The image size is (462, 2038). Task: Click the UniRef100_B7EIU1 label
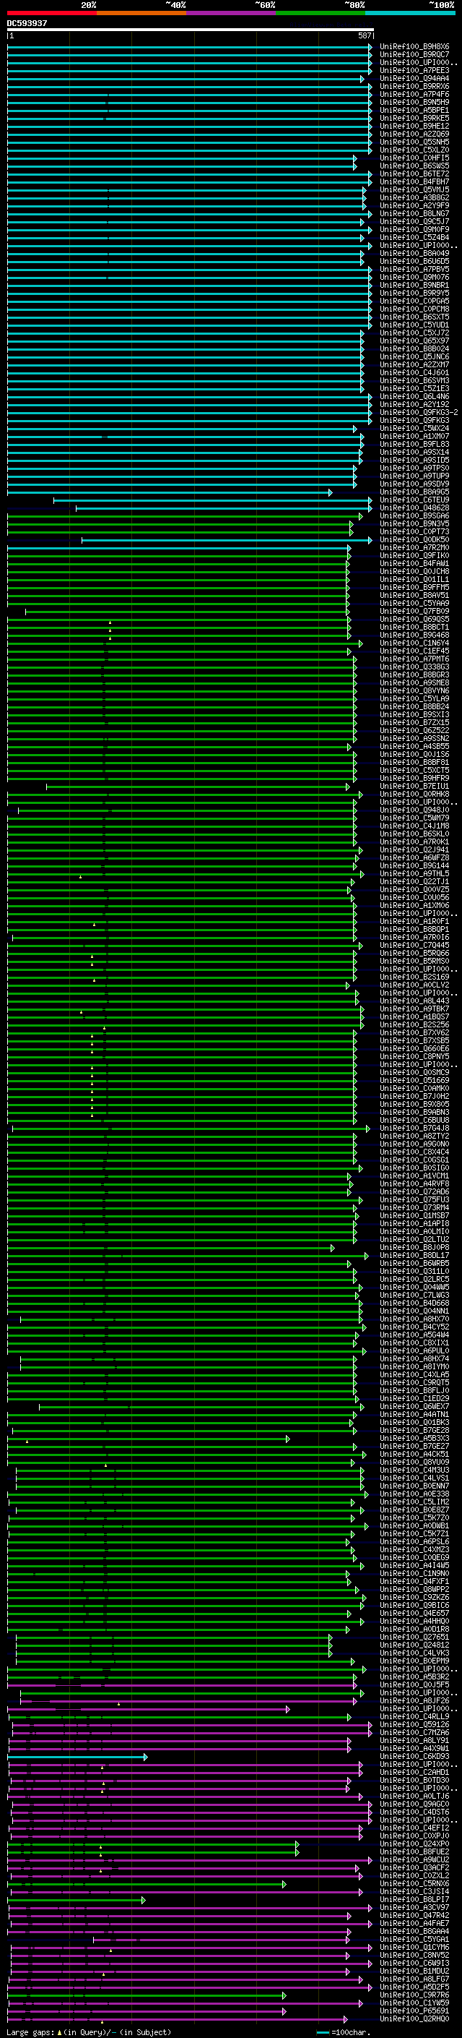pos(414,787)
